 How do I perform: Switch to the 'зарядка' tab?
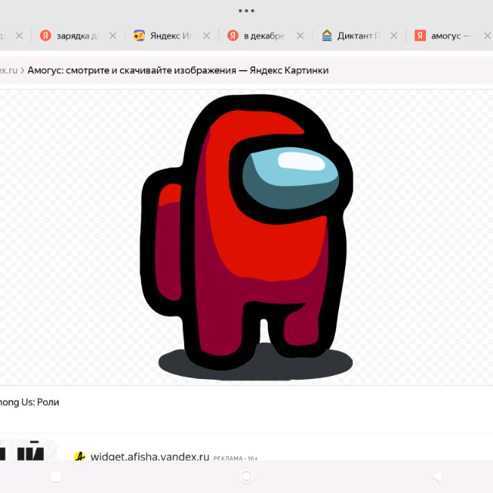[x=77, y=36]
